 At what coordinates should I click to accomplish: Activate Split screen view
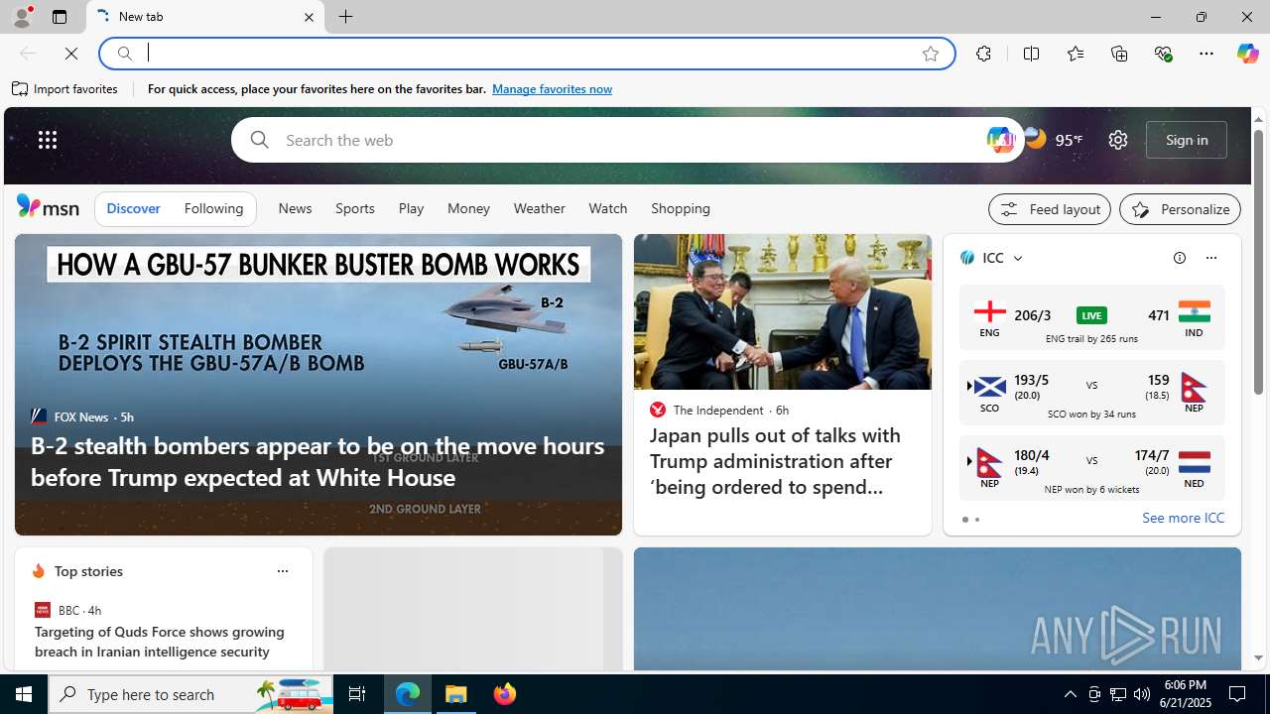1031,54
